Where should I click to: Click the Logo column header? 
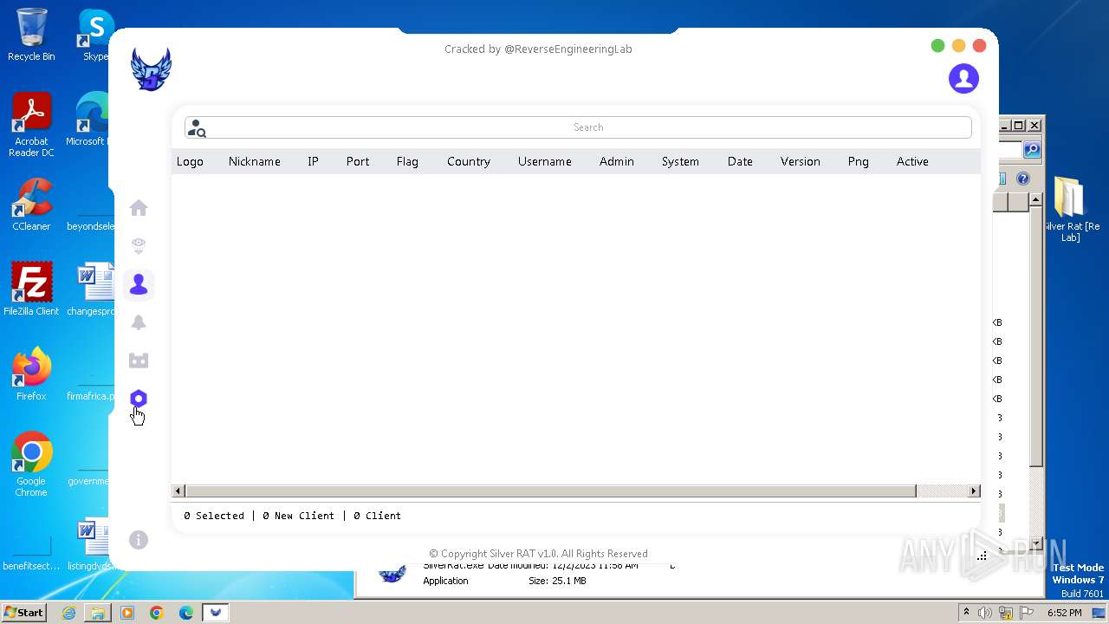190,161
